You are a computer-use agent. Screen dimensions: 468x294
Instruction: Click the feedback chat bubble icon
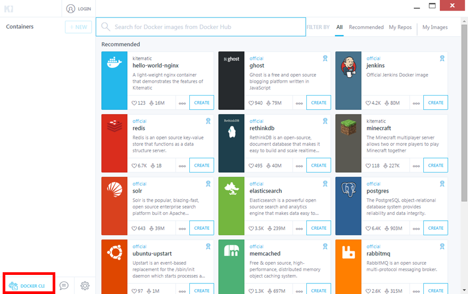[x=64, y=286]
